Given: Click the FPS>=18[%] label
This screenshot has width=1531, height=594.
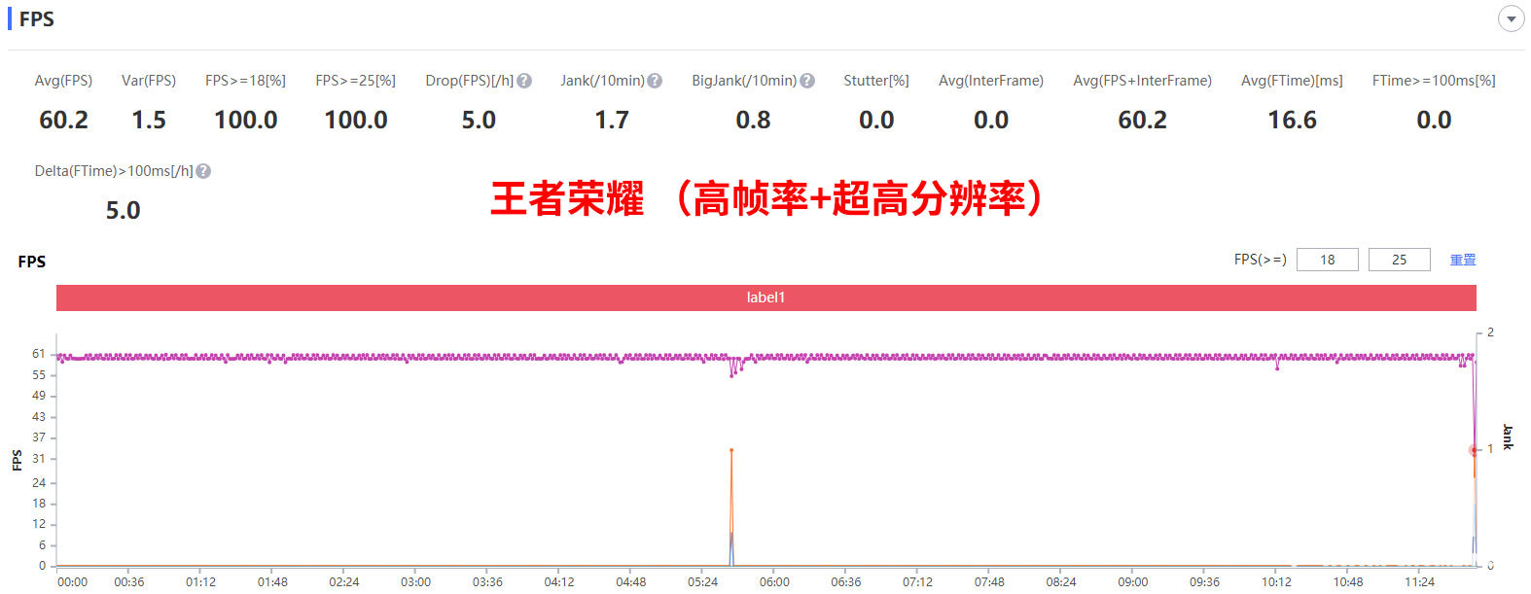Looking at the screenshot, I should click(245, 81).
